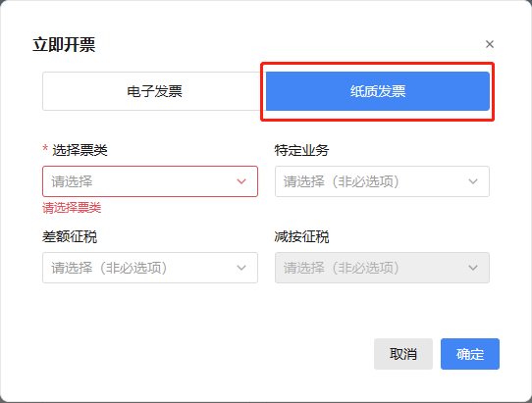532x403 pixels.
Task: Close the 立即开票 dialog with the X icon
Action: click(489, 44)
